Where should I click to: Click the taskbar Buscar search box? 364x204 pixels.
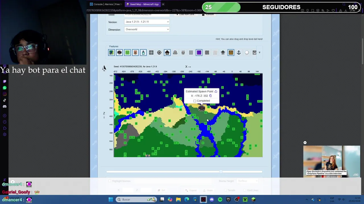(x=136, y=199)
